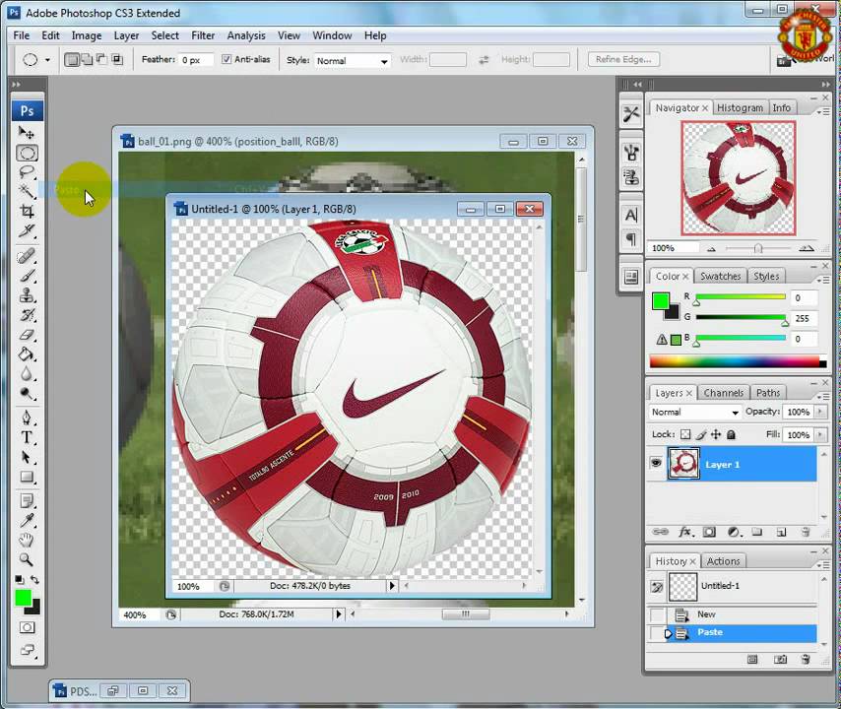Select the Lasso tool

[27, 172]
